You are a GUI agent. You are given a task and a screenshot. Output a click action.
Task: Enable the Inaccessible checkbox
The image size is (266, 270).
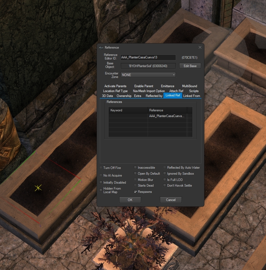[135, 168]
